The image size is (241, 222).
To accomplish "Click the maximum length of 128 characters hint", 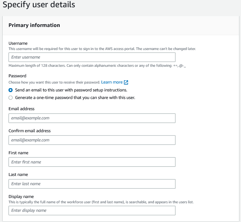I will point(97,65).
